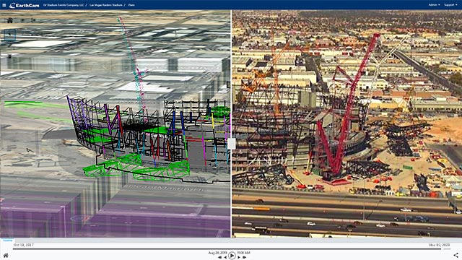Click the share icon in the bottom bar
Image resolution: width=462 pixels, height=260 pixels.
456,255
